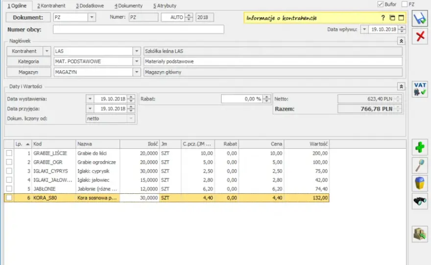Image resolution: width=431 pixels, height=265 pixels.
Task: Expand the MAGAZYN warehouse dropdown
Action: (137, 72)
